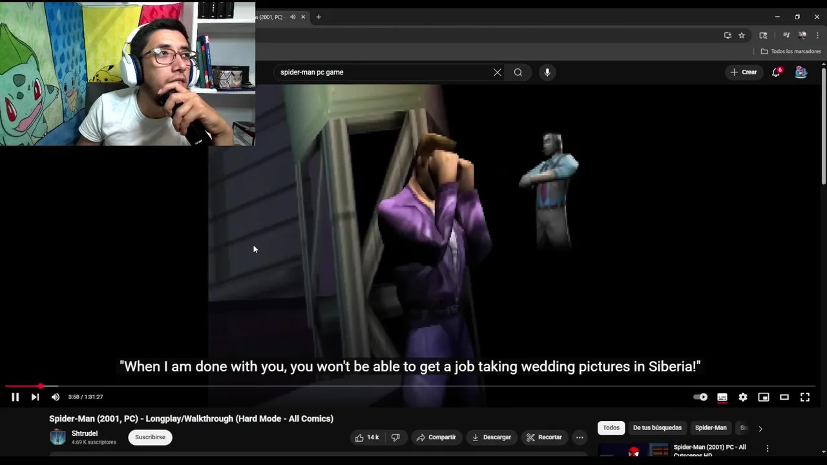Toggle the autoplay switch in the player
The image size is (827, 465).
(700, 397)
